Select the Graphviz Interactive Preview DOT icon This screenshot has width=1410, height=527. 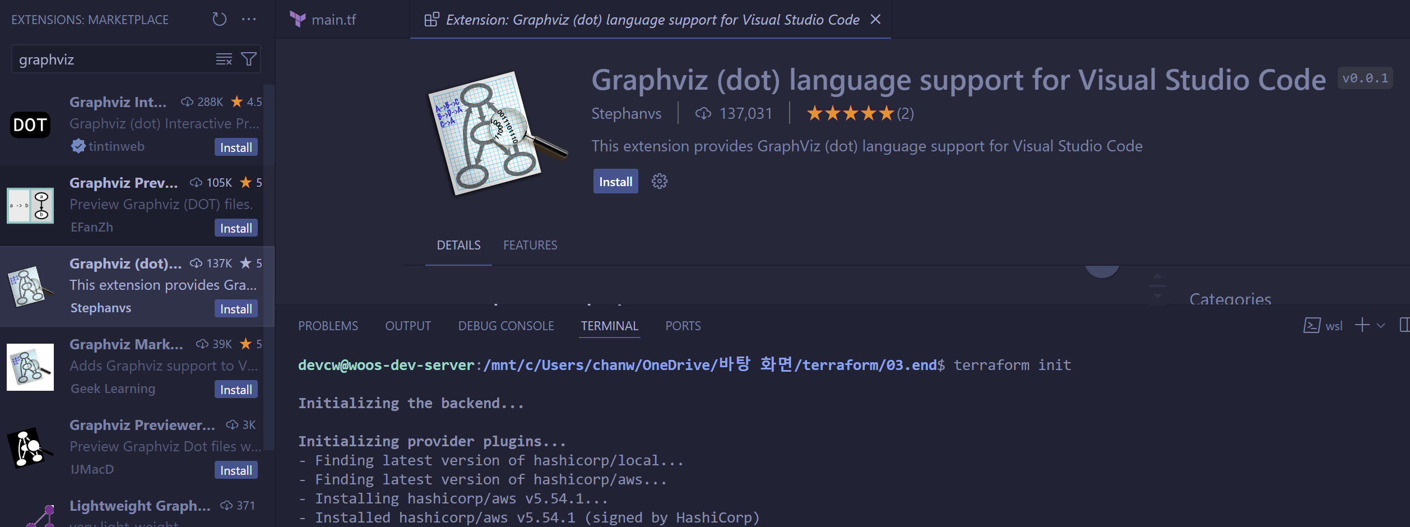(30, 124)
